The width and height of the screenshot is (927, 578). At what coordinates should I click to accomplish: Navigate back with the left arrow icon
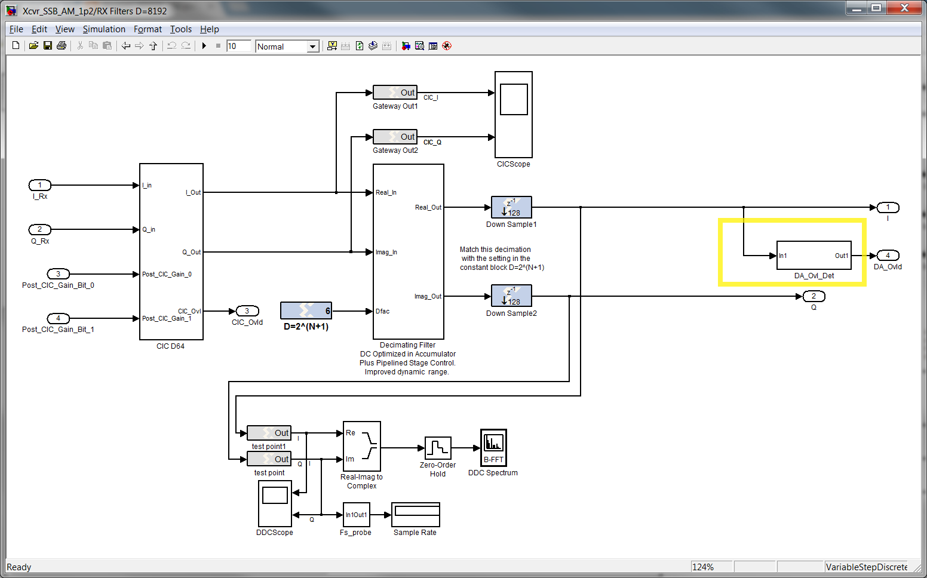click(125, 46)
